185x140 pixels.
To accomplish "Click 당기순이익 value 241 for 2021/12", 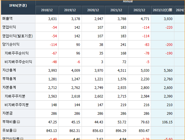I will coord(123,45).
